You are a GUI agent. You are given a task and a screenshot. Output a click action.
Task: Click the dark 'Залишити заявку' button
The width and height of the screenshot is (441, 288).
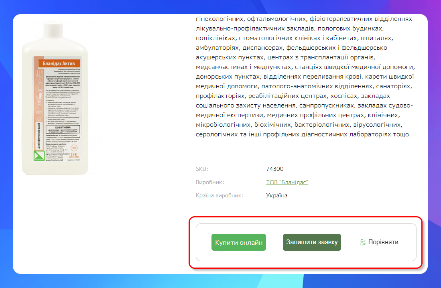tap(312, 242)
